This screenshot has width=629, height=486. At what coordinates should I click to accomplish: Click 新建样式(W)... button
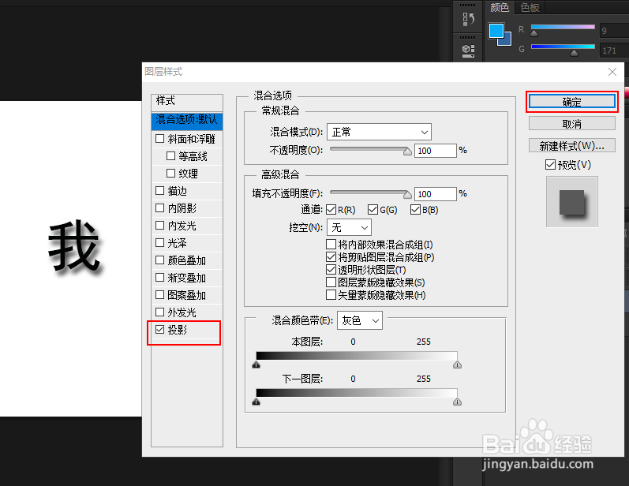pos(571,145)
